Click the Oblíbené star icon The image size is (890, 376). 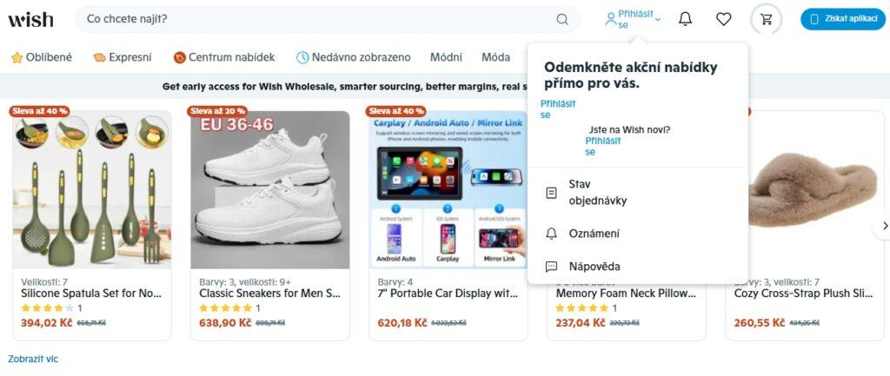point(17,58)
